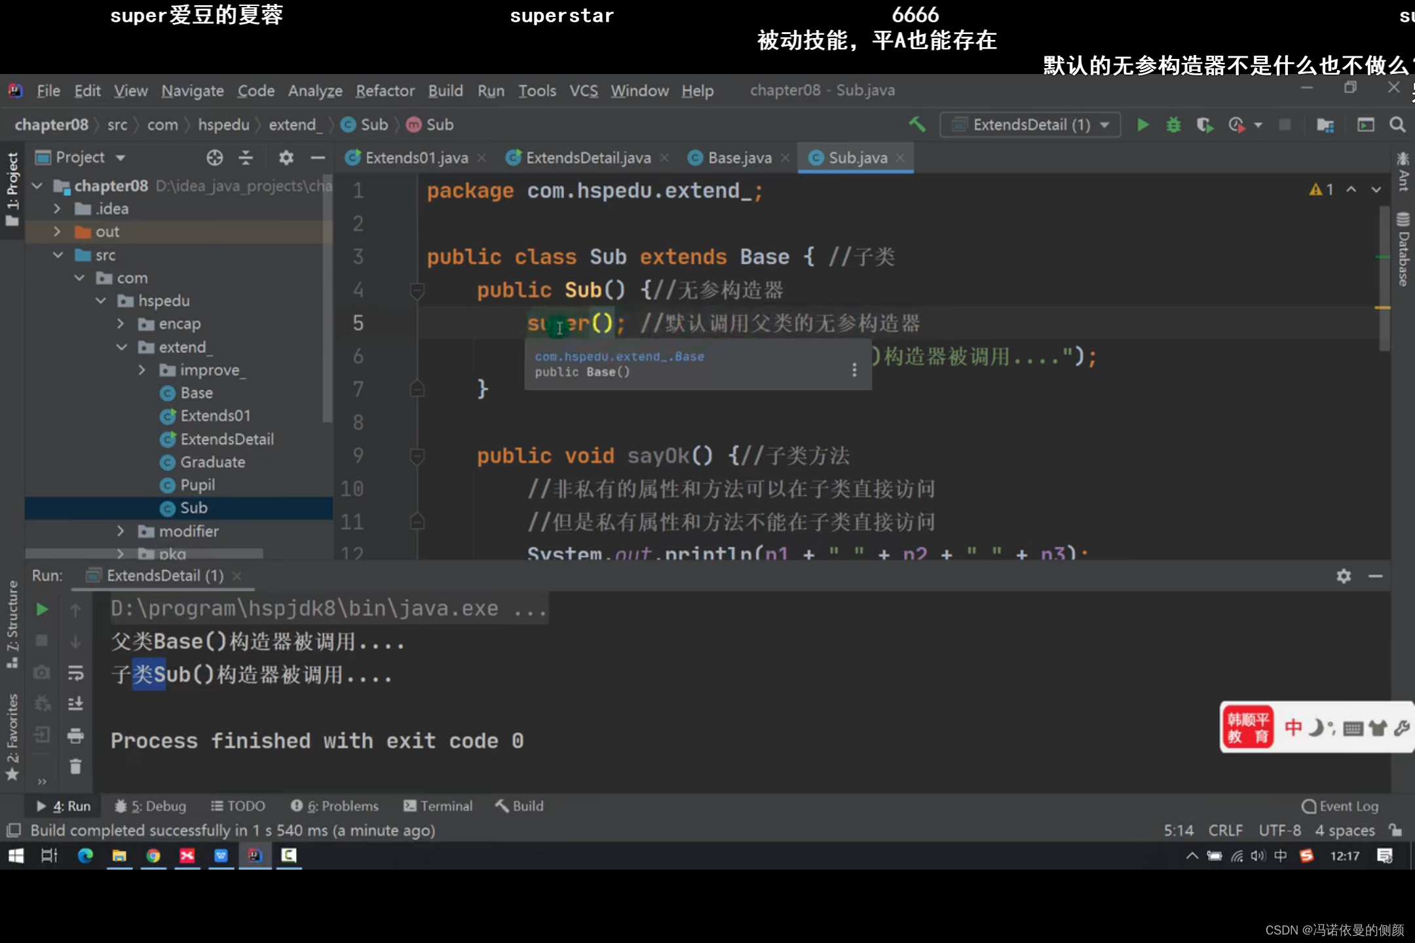
Task: Click the Project tree horizontal scrollbar
Action: (144, 553)
